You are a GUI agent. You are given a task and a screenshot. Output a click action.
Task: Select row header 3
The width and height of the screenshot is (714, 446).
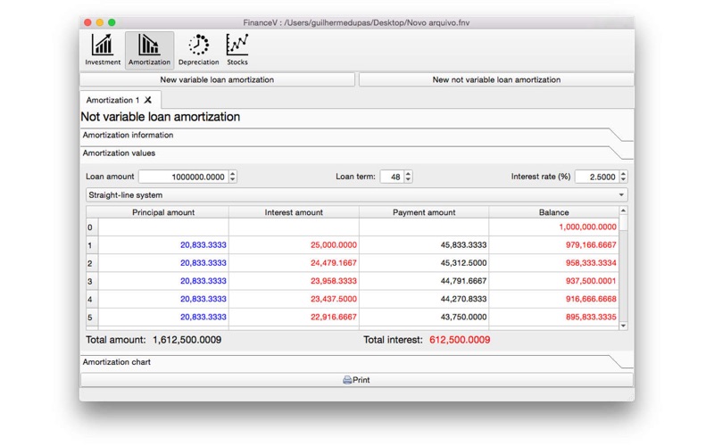tap(92, 281)
